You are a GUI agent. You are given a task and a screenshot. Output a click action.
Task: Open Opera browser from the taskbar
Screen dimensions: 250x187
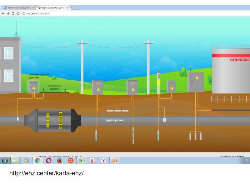tap(49, 161)
